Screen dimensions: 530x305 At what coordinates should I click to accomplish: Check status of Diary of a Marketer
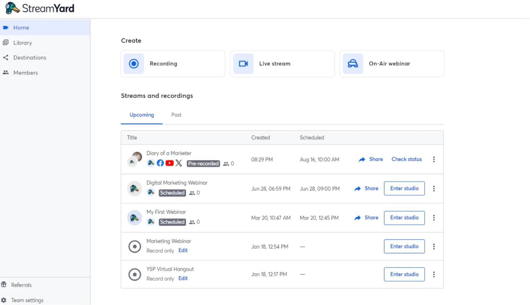click(406, 159)
